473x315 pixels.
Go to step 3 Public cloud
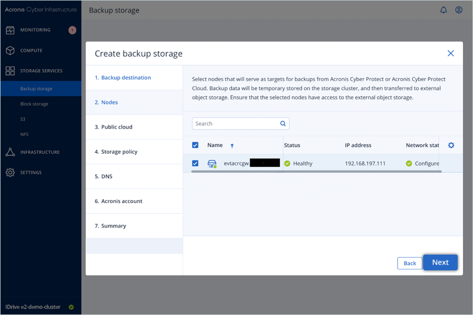[117, 127]
